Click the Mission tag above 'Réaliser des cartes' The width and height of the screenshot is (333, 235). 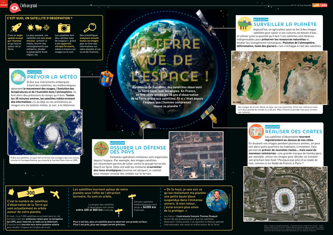[x=272, y=127]
